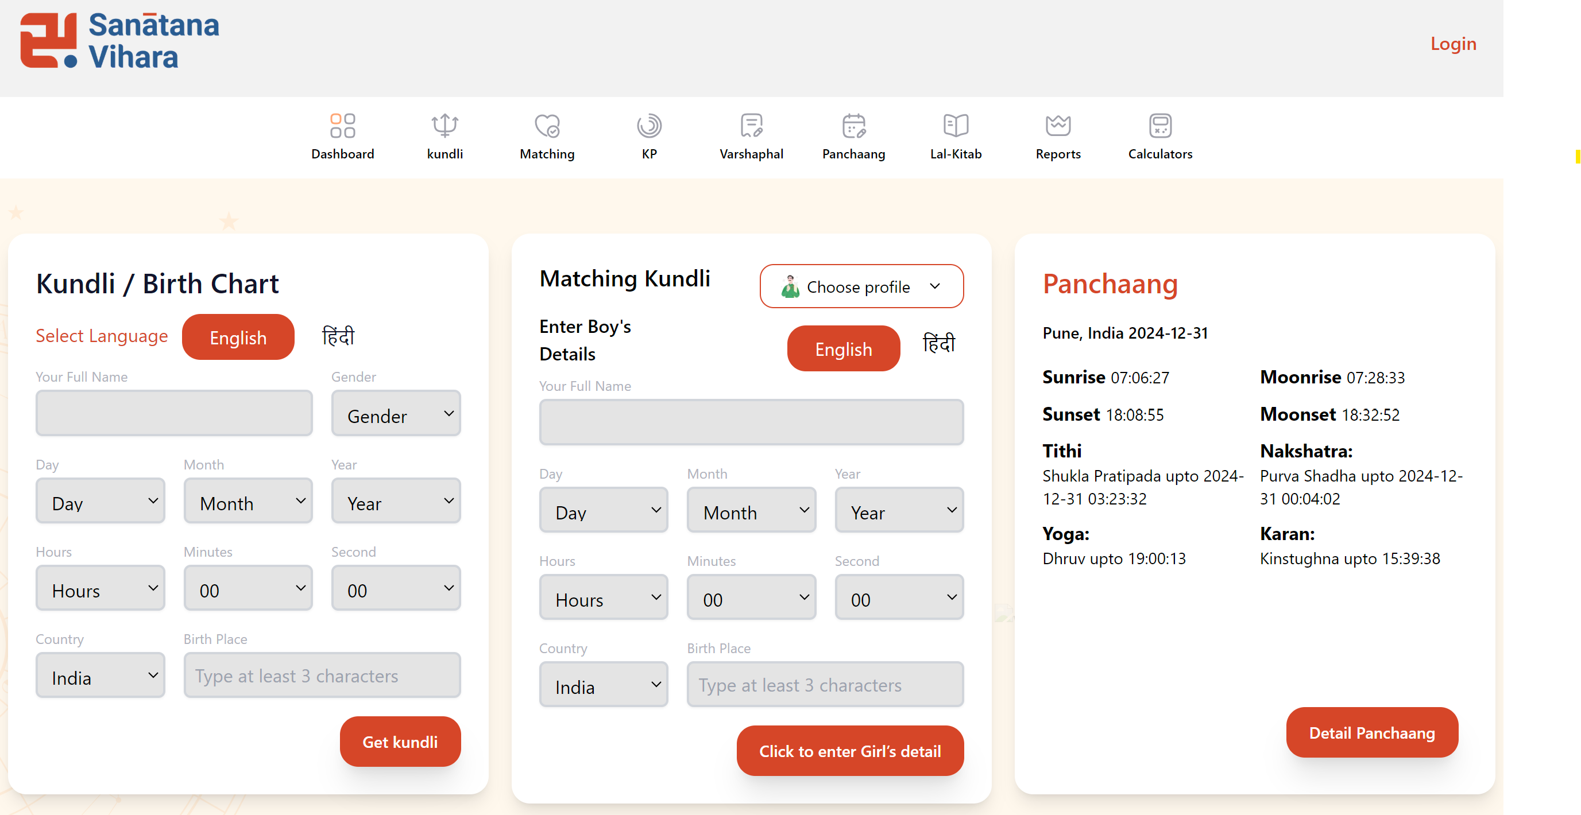
Task: Open the Dashboard grid icon
Action: click(342, 126)
